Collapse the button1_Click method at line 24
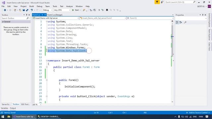Viewport: 212px width, 119px height. pos(47,96)
